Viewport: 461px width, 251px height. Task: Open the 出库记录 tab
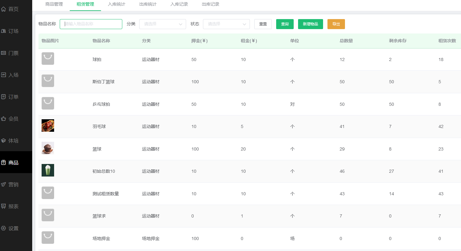point(210,4)
